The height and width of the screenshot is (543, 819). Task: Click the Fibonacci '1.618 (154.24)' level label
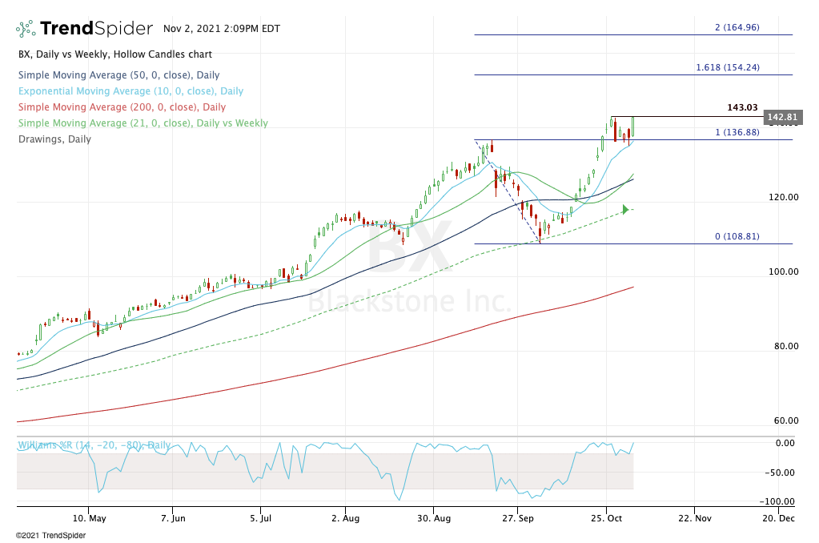[x=728, y=67]
